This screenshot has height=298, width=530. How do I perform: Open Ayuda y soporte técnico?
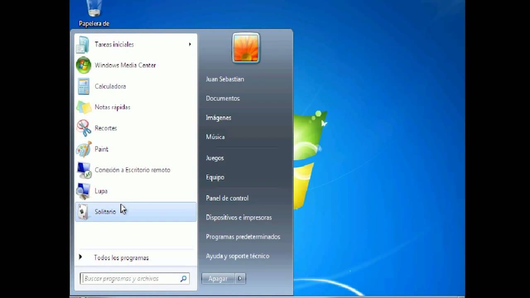[x=238, y=256]
